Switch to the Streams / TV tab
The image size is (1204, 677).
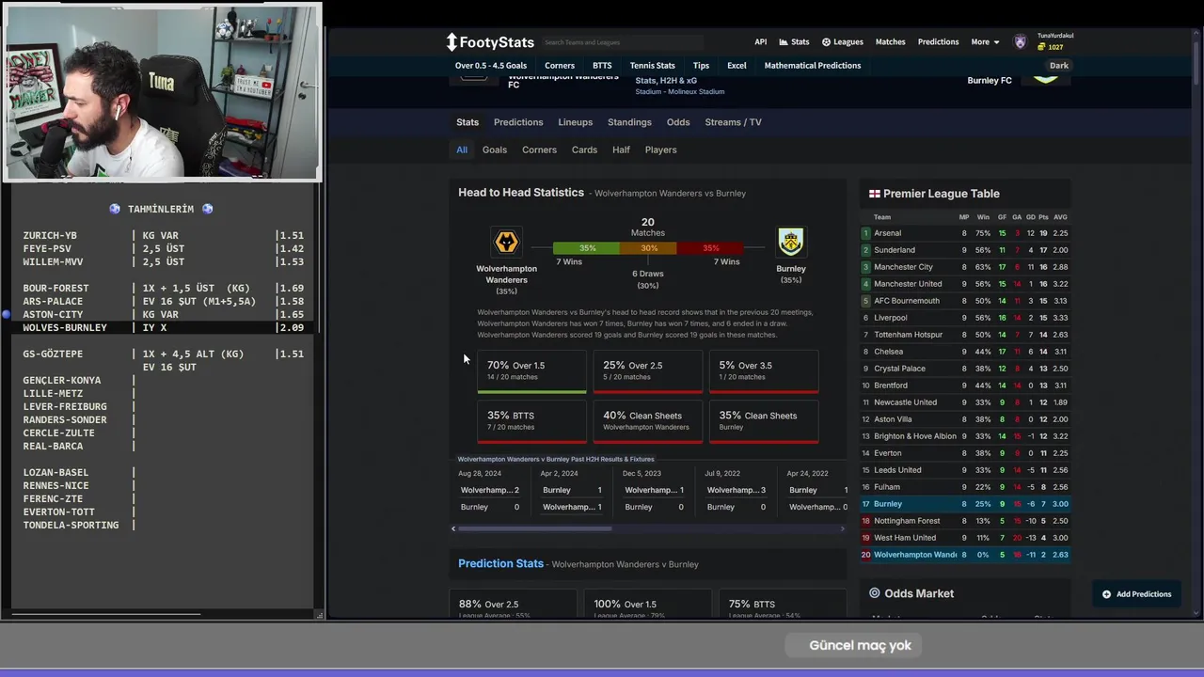(733, 122)
